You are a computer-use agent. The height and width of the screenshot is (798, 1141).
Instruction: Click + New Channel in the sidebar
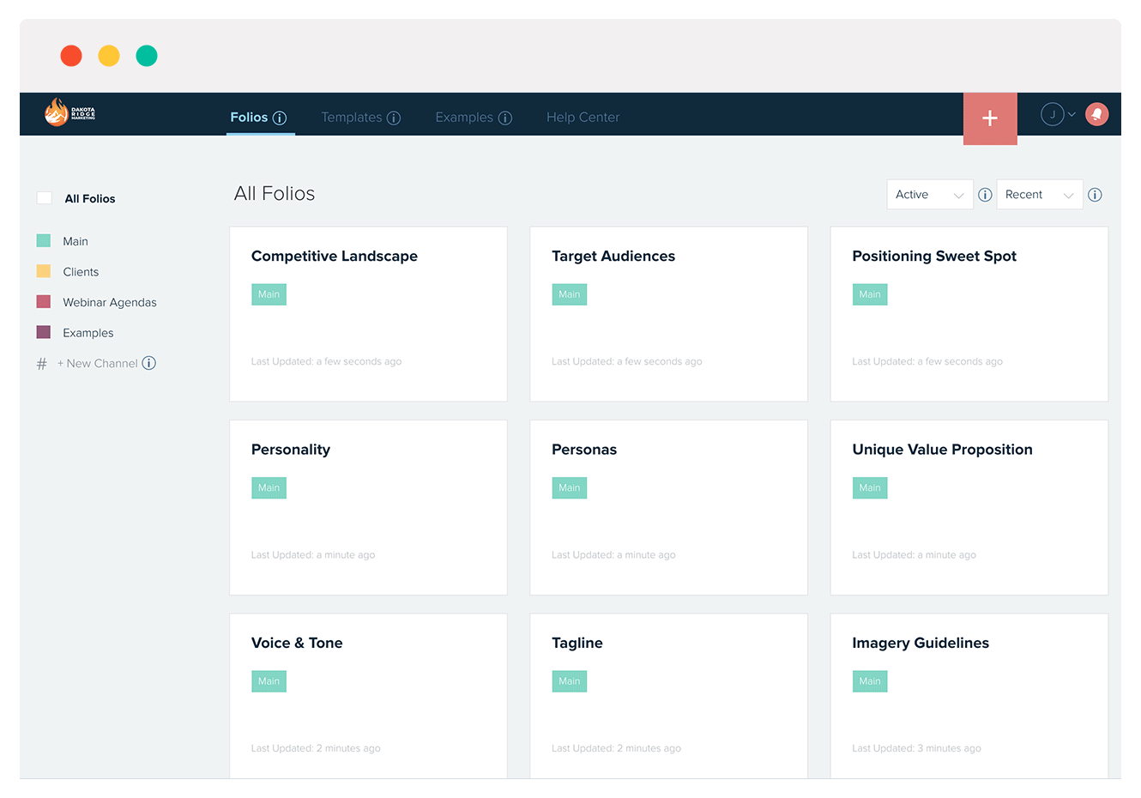(x=97, y=363)
